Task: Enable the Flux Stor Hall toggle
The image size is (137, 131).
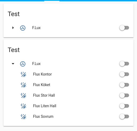Action: [x=124, y=95]
